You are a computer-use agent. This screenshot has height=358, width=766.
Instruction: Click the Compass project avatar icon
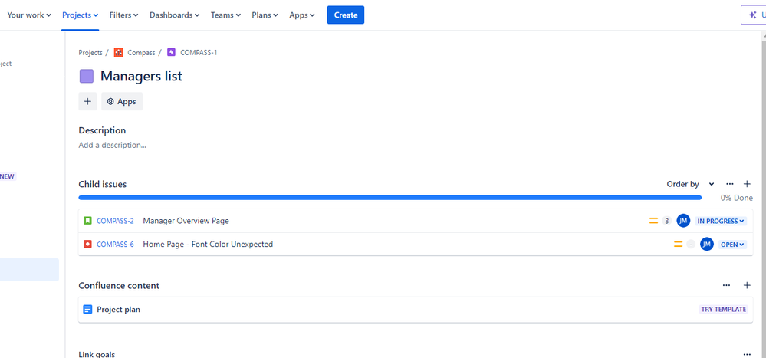click(119, 53)
